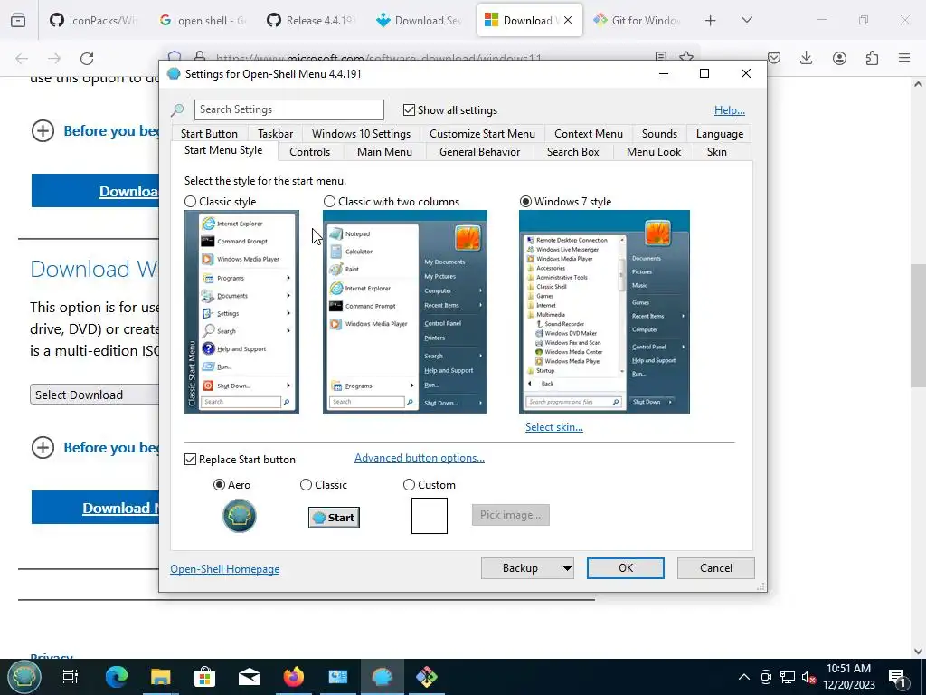
Task: Switch to the Skin tab
Action: pos(717,152)
